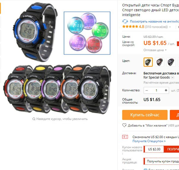Increase quantity with the plus button
179x170 pixels.
click(166, 91)
